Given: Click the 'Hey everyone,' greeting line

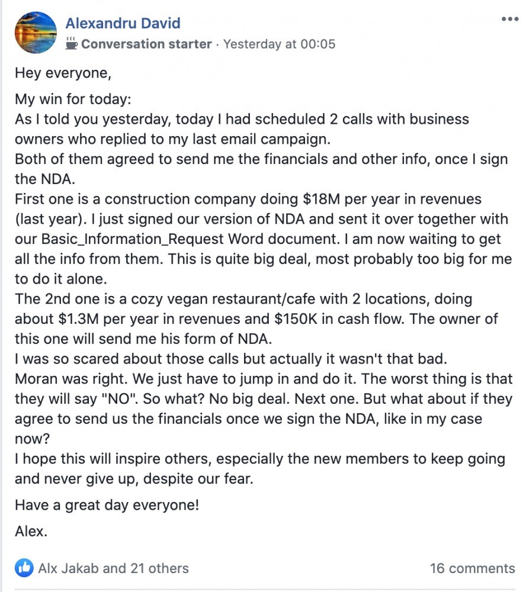Looking at the screenshot, I should coord(63,73).
